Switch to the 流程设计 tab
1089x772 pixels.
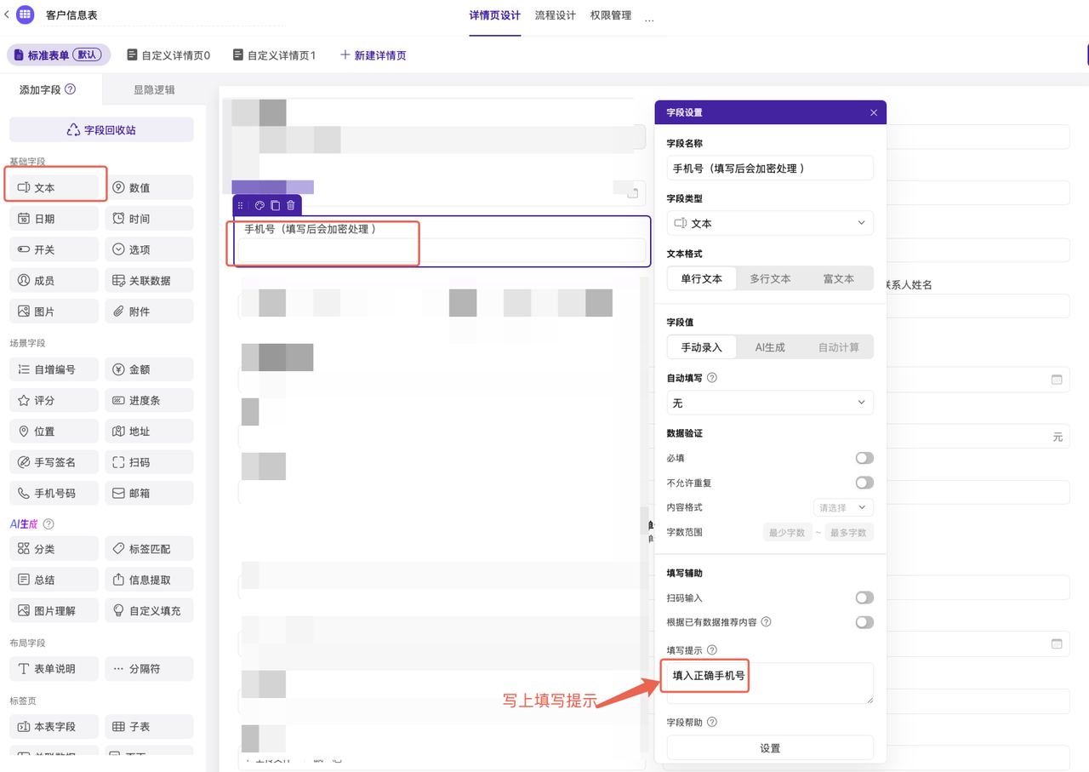(555, 15)
